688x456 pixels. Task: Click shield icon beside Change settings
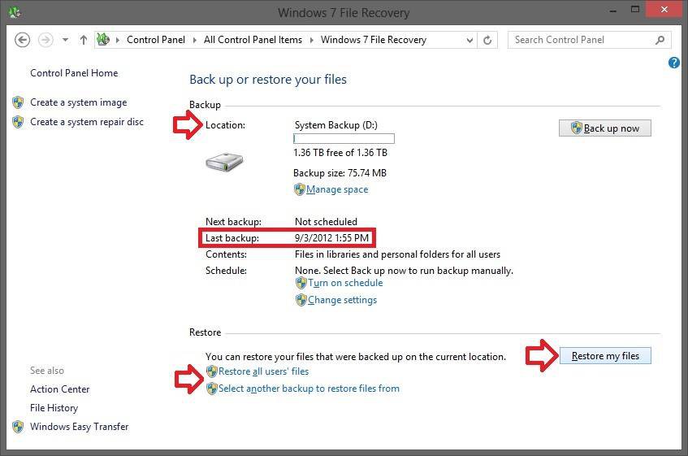tap(301, 300)
